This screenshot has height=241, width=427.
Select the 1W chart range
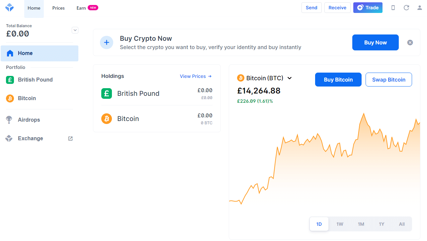tap(340, 224)
